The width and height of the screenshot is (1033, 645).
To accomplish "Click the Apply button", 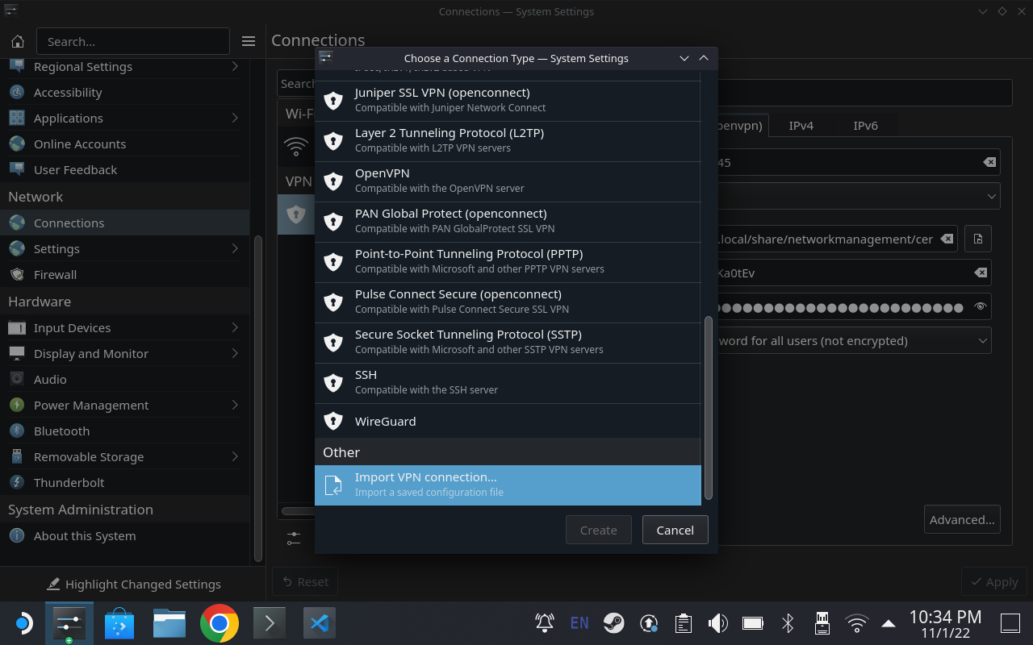I will tap(994, 581).
